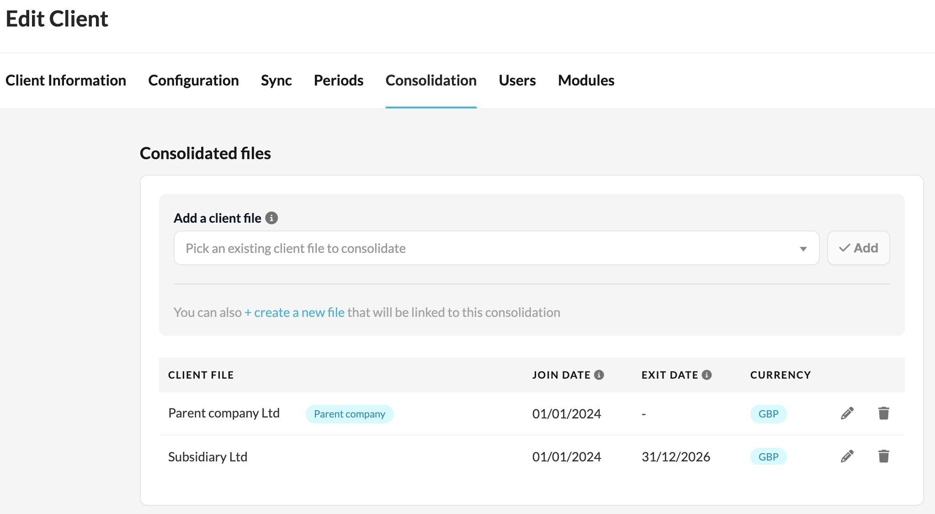
Task: Click Exit Date info icon
Action: pyautogui.click(x=707, y=375)
